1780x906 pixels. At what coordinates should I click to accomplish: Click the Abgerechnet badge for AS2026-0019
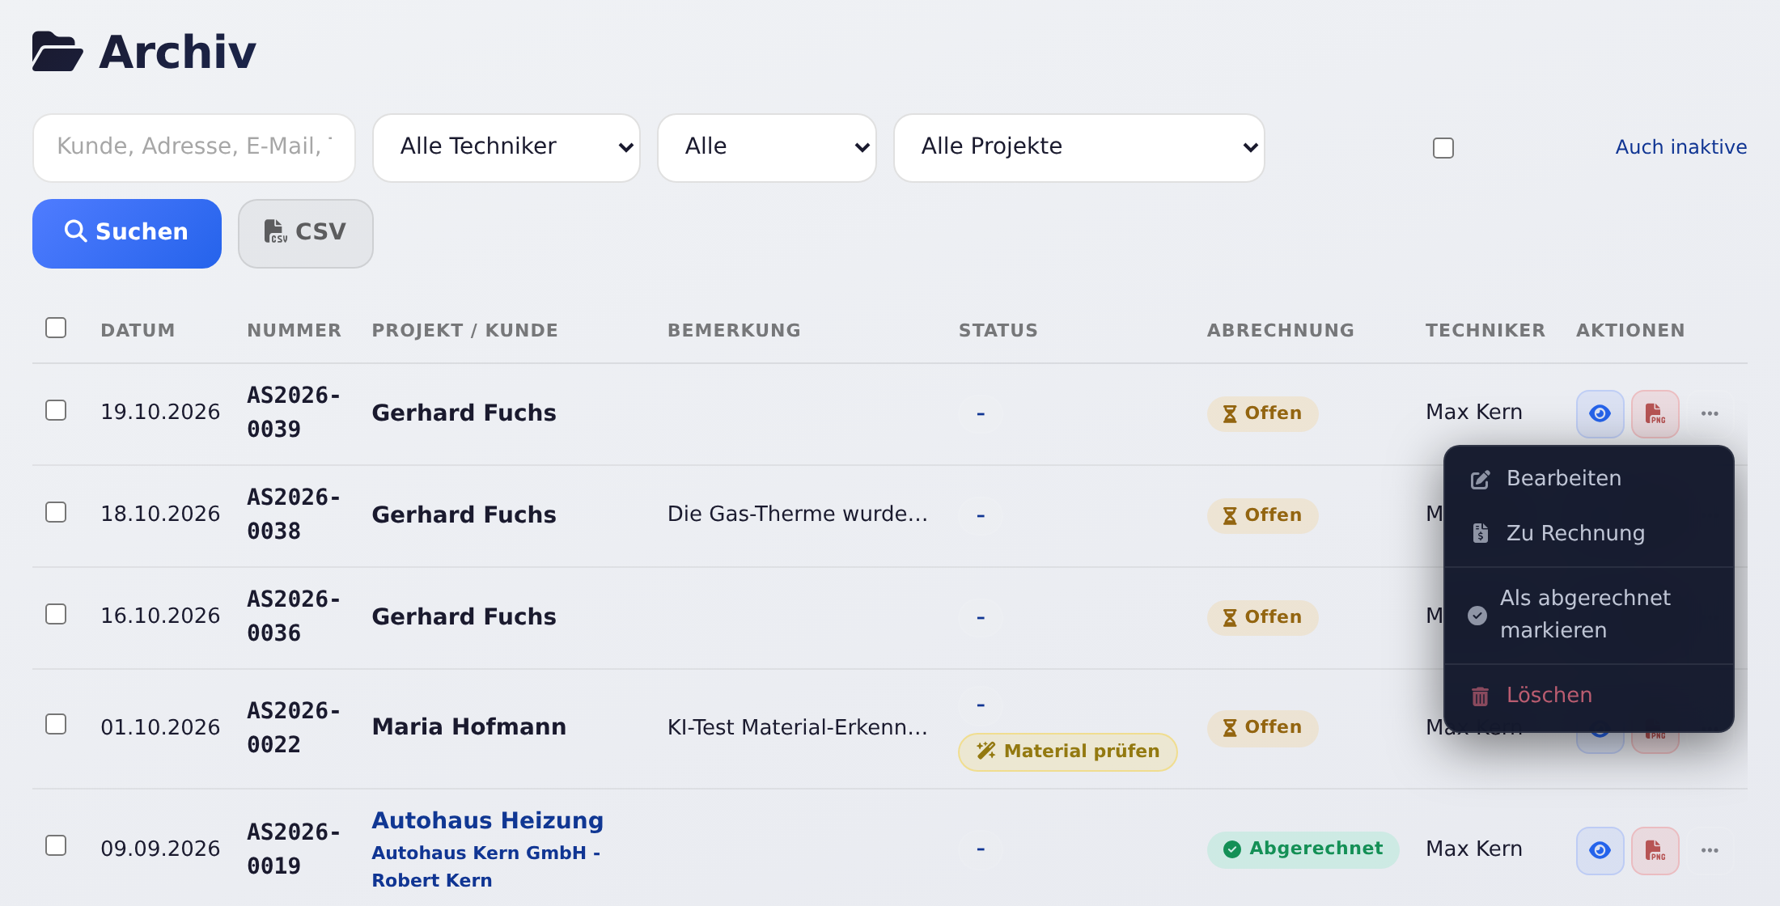[x=1303, y=849]
